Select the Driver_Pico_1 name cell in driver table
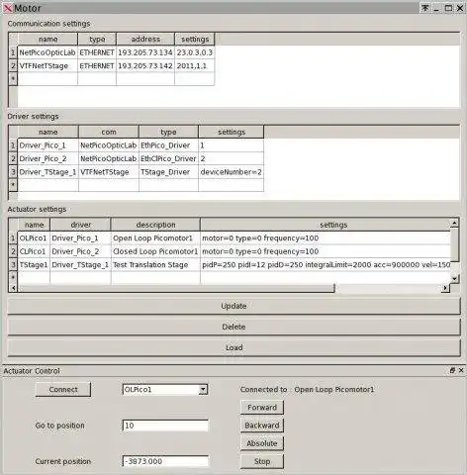Screen dimensions: 467x475 [x=48, y=145]
